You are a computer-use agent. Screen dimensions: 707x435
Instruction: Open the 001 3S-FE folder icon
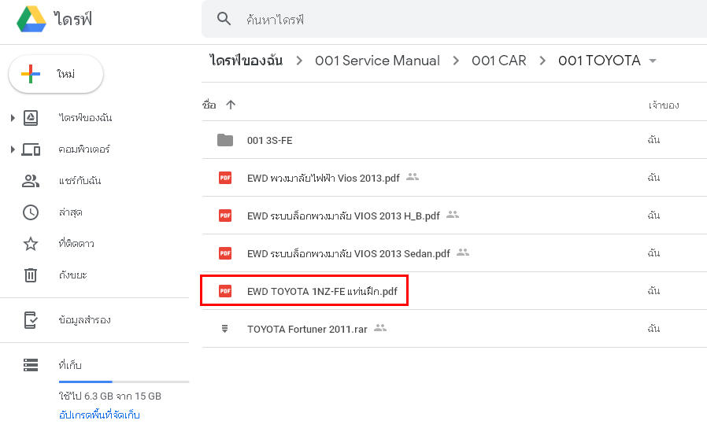[225, 140]
